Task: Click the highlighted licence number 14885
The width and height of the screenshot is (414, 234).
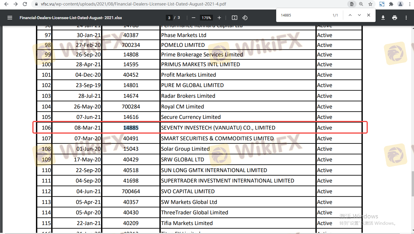Action: (131, 128)
